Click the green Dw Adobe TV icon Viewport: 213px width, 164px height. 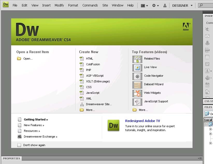click(x=113, y=125)
